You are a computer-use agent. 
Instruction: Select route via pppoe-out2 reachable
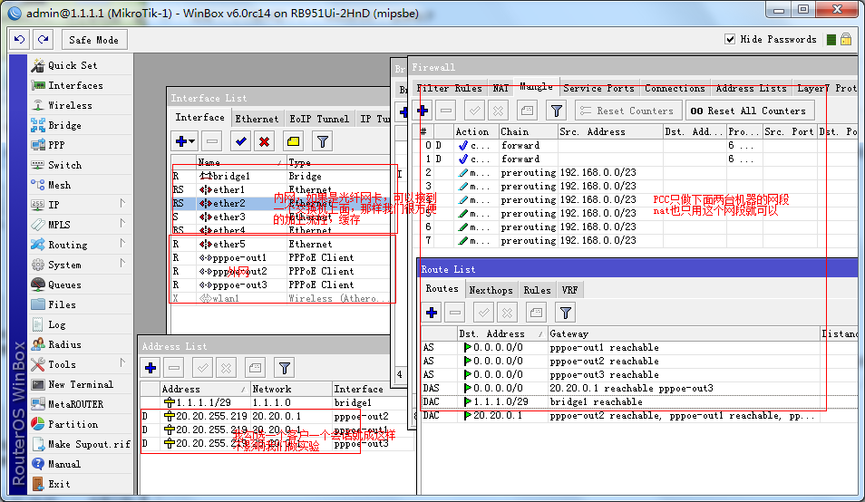pyautogui.click(x=640, y=361)
